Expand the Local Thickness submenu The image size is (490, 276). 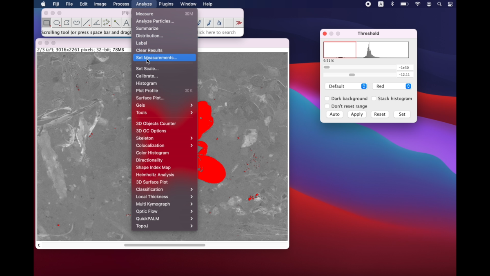pos(164,197)
